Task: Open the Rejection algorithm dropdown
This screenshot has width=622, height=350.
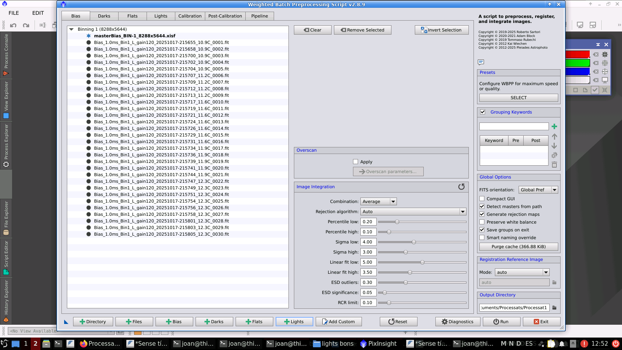Action: tap(413, 212)
